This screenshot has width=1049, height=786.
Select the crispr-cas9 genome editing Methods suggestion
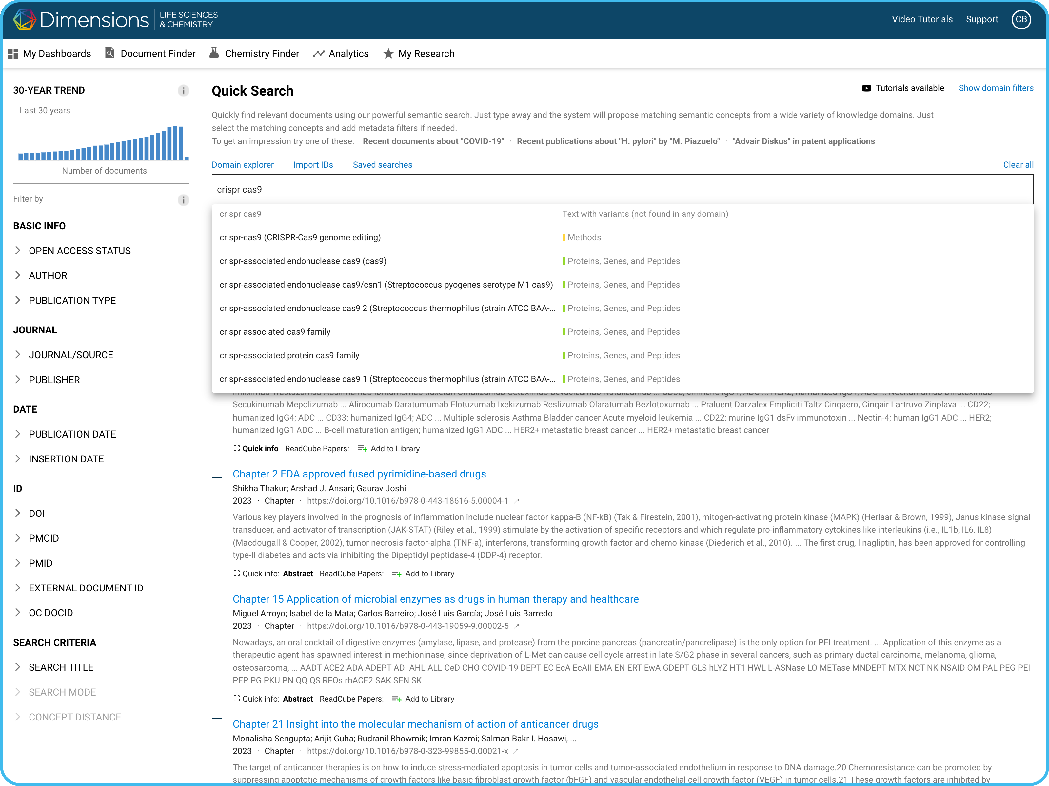pyautogui.click(x=300, y=237)
